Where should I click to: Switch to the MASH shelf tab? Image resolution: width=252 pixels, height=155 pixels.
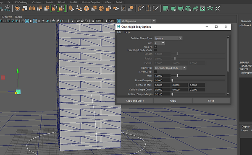point(73,2)
